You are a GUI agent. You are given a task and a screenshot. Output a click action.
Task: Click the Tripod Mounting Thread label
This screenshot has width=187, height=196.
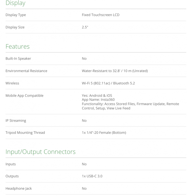[x=25, y=133]
